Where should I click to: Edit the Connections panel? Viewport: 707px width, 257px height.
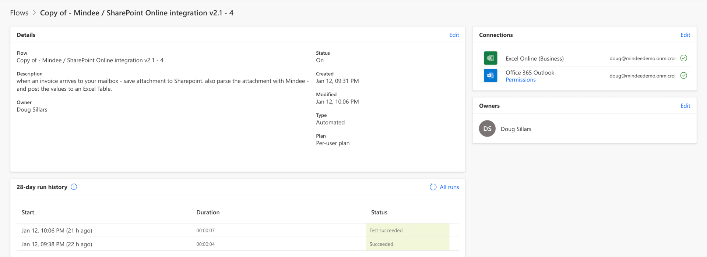(685, 35)
